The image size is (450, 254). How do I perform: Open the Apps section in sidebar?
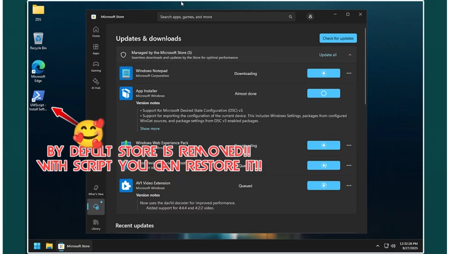click(96, 48)
